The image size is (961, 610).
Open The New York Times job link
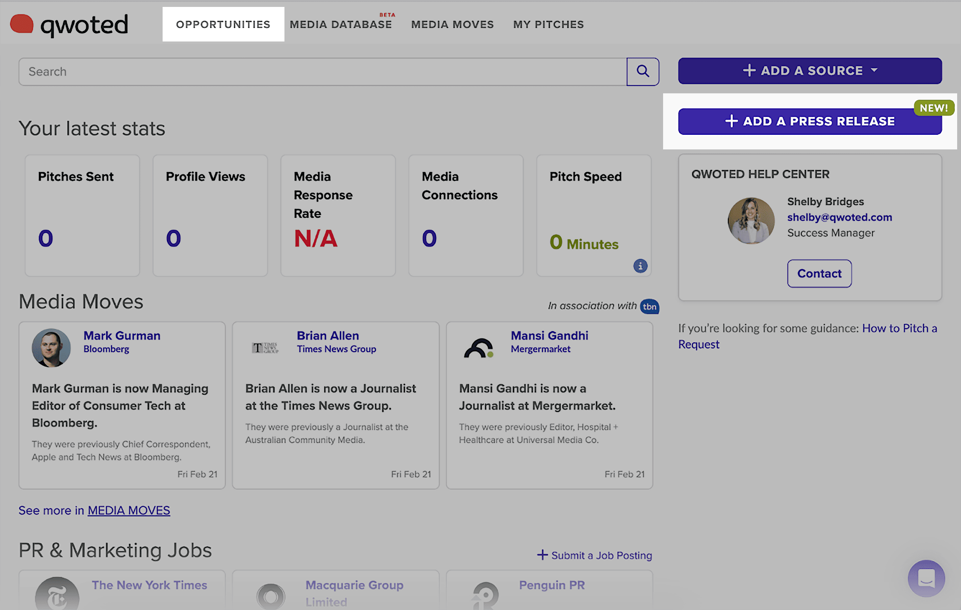tap(149, 585)
